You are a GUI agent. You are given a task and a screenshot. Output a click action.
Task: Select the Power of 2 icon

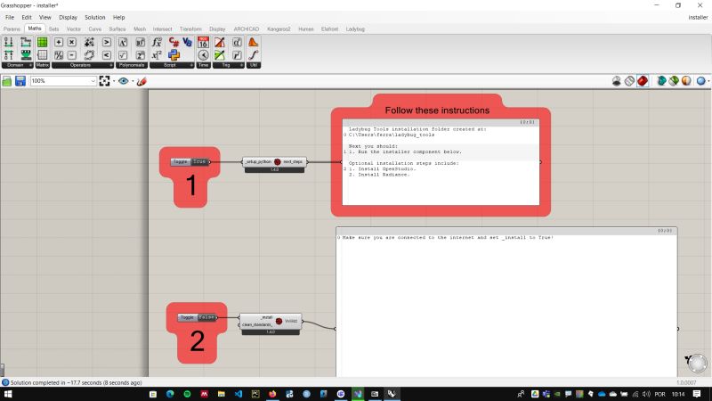141,55
